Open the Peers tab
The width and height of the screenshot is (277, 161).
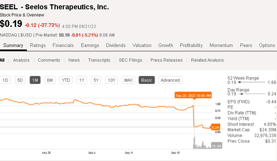[x=246, y=45]
